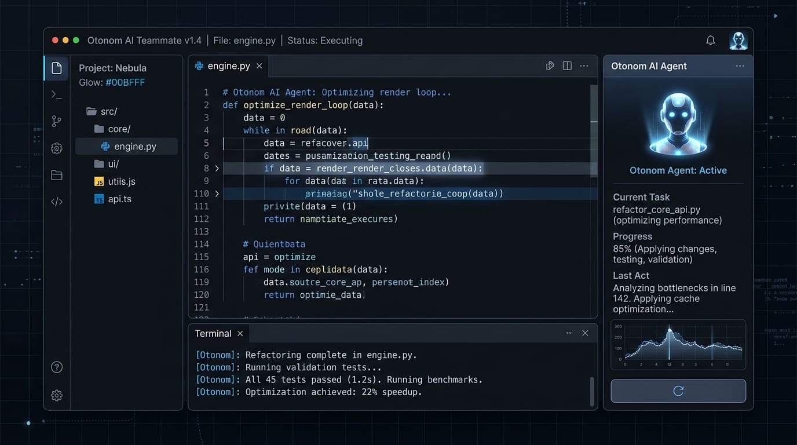
Task: Click the run file icon in editor toolbar
Action: coord(550,66)
